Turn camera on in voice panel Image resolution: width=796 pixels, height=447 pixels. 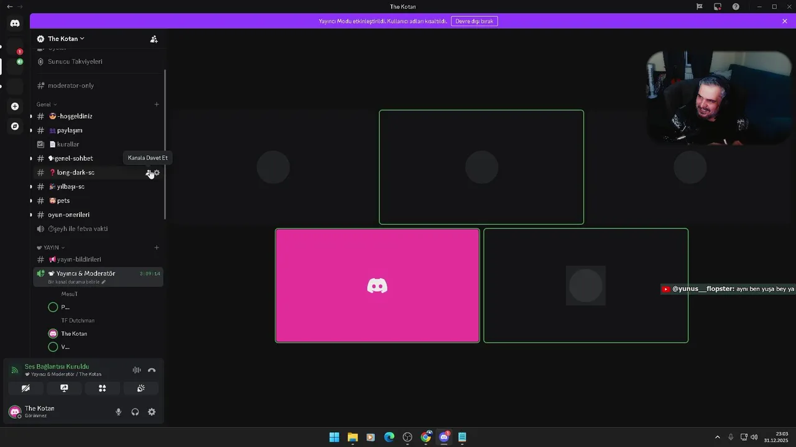tap(25, 388)
